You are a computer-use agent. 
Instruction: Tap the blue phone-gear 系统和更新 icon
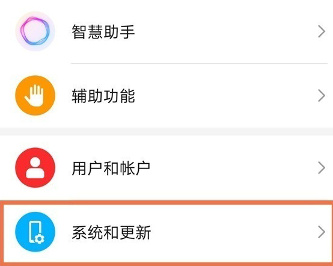(35, 232)
